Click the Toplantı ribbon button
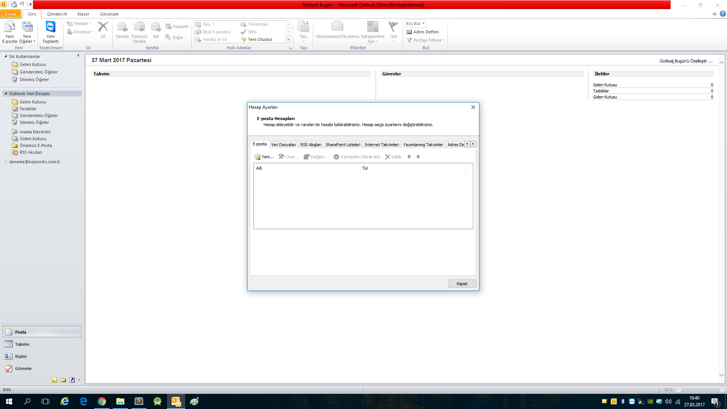This screenshot has height=409, width=727. [177, 27]
